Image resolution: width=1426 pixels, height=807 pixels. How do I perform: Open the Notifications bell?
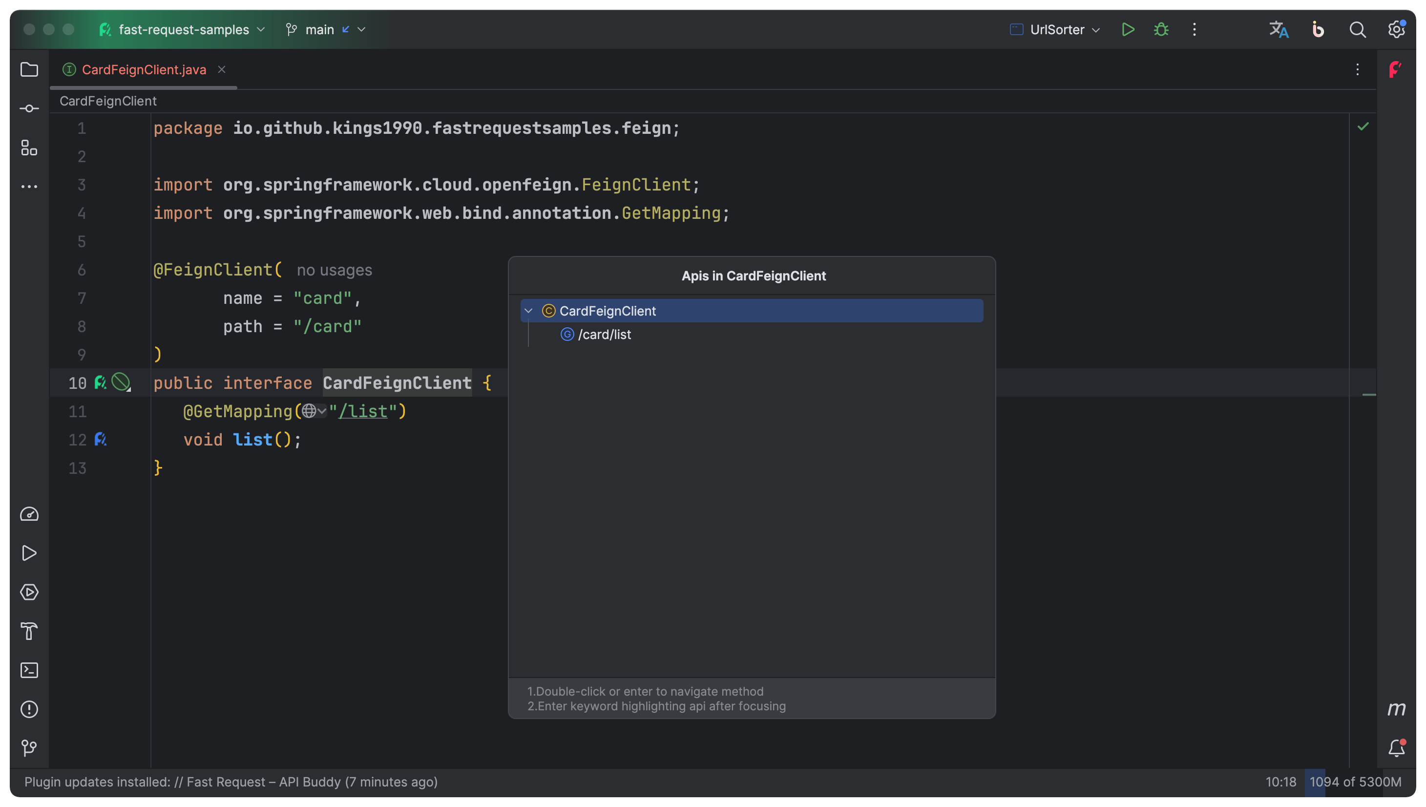tap(1396, 748)
